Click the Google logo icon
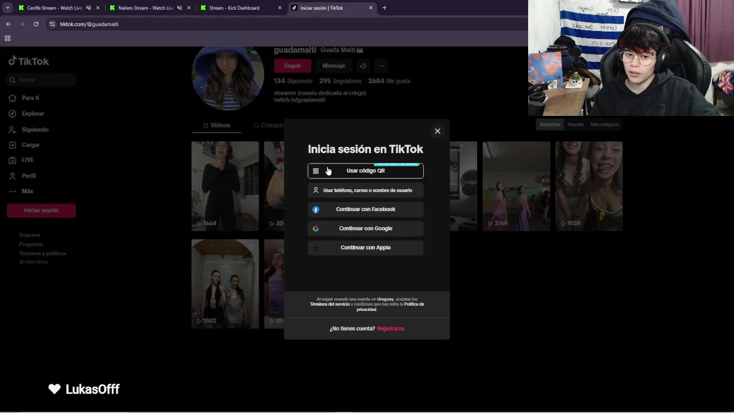This screenshot has height=413, width=734. [x=316, y=228]
